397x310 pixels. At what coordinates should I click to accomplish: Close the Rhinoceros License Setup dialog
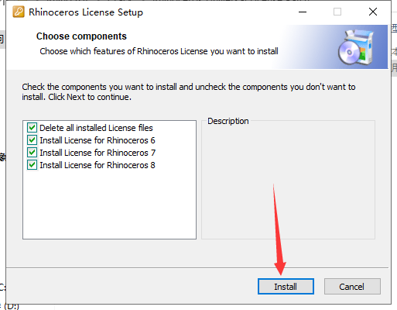(373, 12)
